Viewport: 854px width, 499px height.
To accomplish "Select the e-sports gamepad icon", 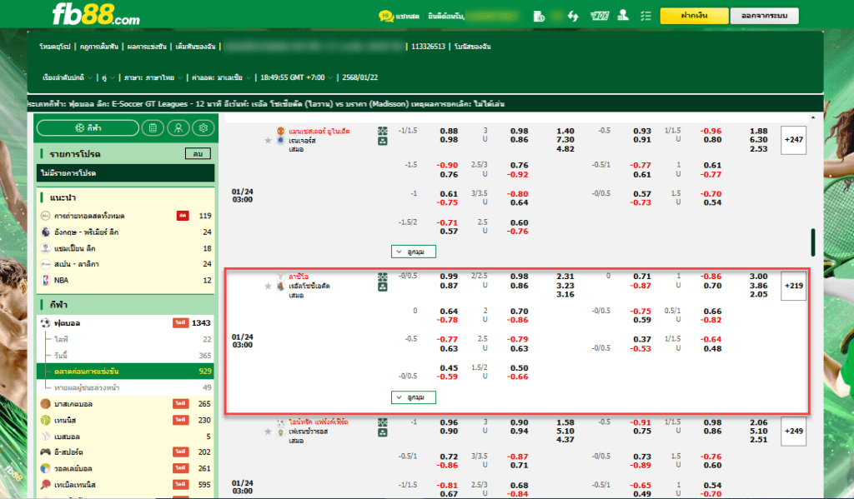I will (x=46, y=452).
